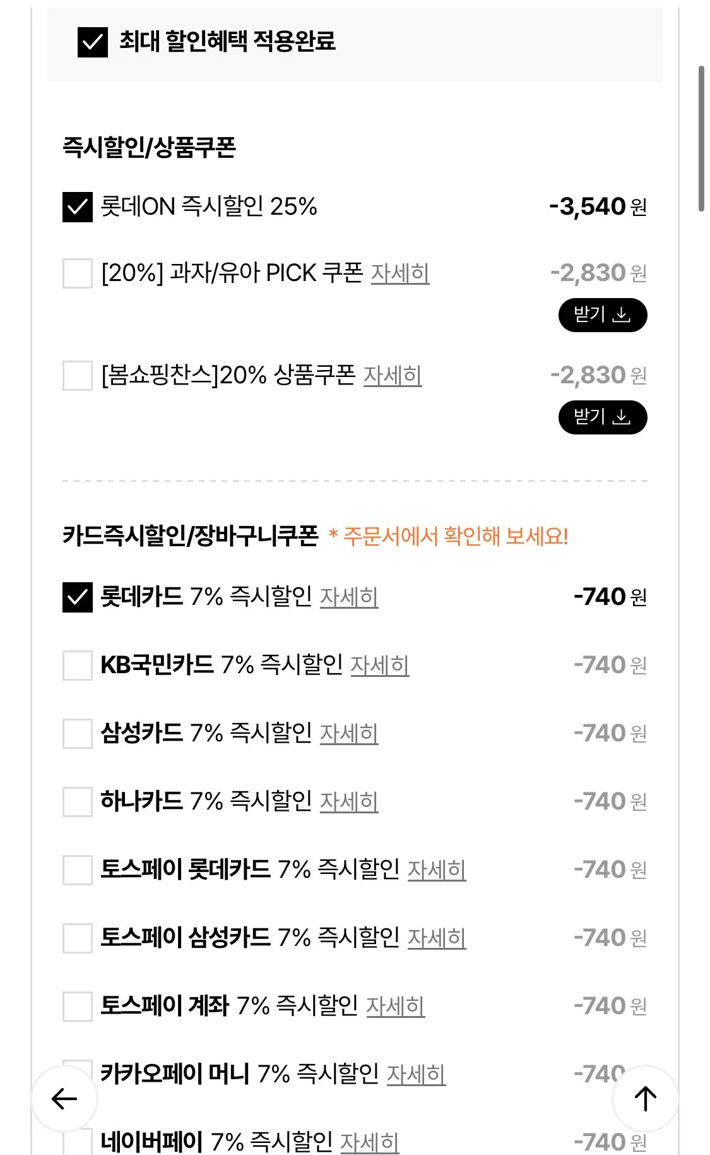This screenshot has width=710, height=1155.
Task: Open 자세히 link for 과자/유아 PICK coupon
Action: (399, 273)
